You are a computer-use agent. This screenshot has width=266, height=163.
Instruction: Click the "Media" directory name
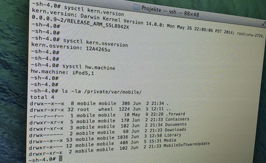(170, 140)
